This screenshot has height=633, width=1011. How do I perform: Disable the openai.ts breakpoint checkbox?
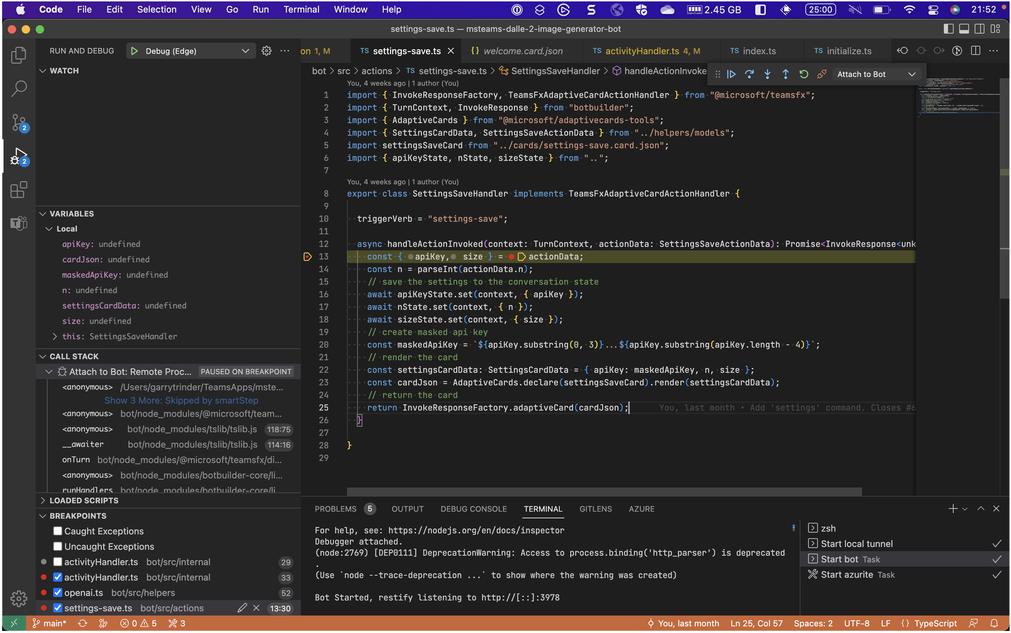(x=58, y=593)
